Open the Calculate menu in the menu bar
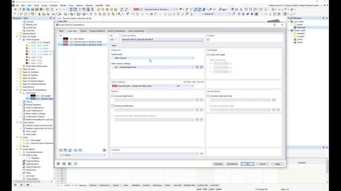The height and width of the screenshot is (191, 341). coord(53,5)
